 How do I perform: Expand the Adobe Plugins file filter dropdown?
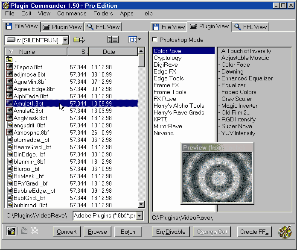click(x=139, y=216)
